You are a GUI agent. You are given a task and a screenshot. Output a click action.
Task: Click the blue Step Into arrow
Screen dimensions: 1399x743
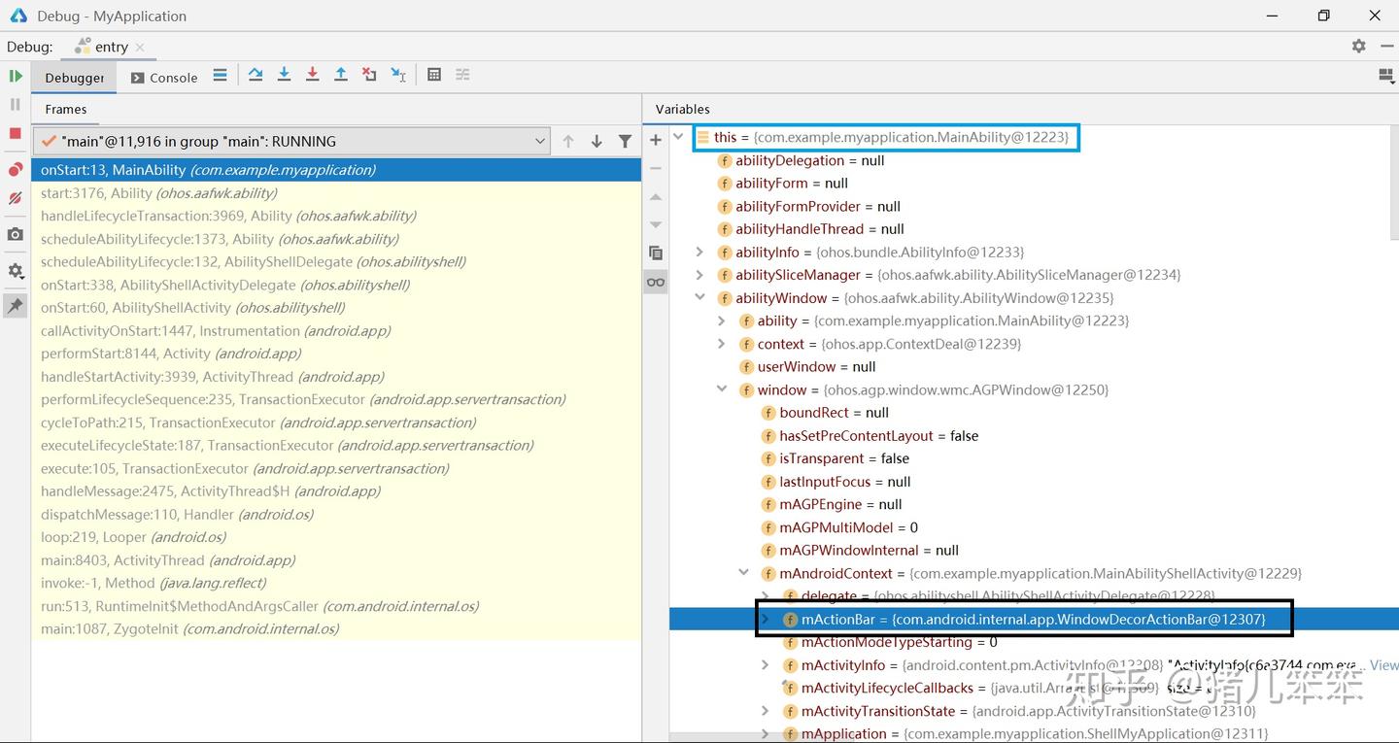[x=284, y=75]
